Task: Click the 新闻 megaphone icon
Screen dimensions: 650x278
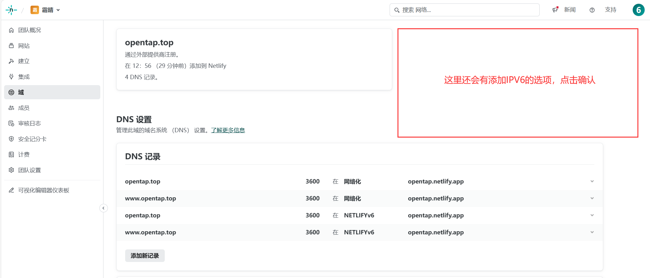Action: tap(555, 10)
